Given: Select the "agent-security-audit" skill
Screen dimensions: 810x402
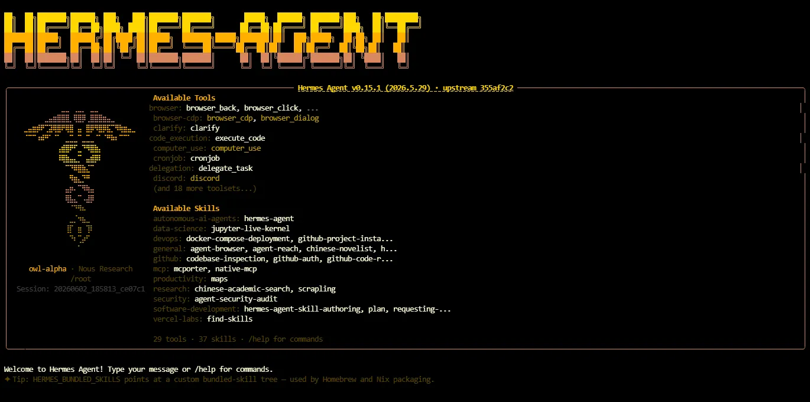Looking at the screenshot, I should 236,299.
